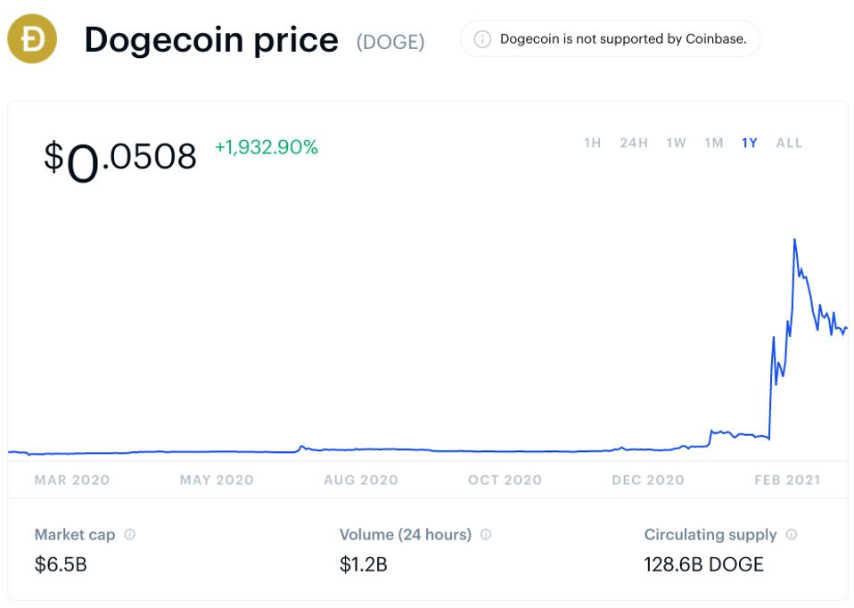Show the ALL time price history
Screen dimensions: 854x608
point(789,143)
